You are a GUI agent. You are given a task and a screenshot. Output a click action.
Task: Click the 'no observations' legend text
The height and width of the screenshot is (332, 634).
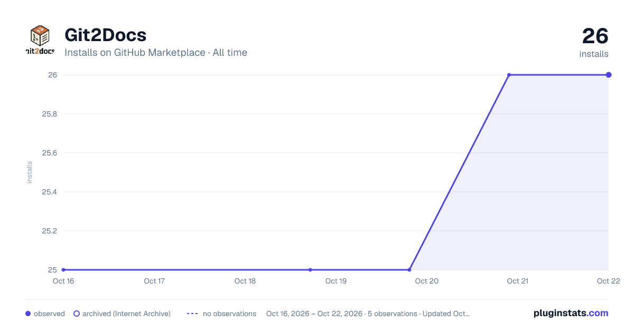pyautogui.click(x=229, y=314)
